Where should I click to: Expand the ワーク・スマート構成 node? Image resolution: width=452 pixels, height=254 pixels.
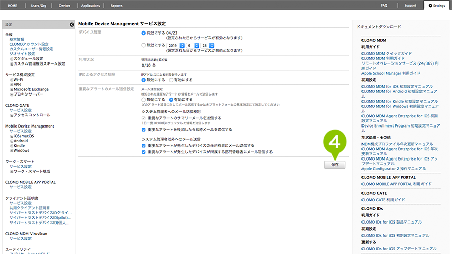[12, 172]
